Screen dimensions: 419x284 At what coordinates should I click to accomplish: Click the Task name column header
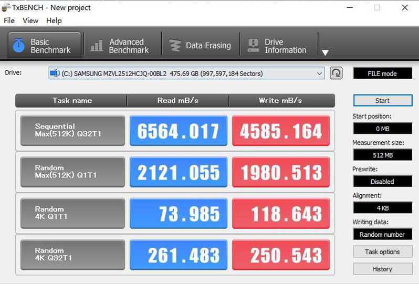pos(71,100)
